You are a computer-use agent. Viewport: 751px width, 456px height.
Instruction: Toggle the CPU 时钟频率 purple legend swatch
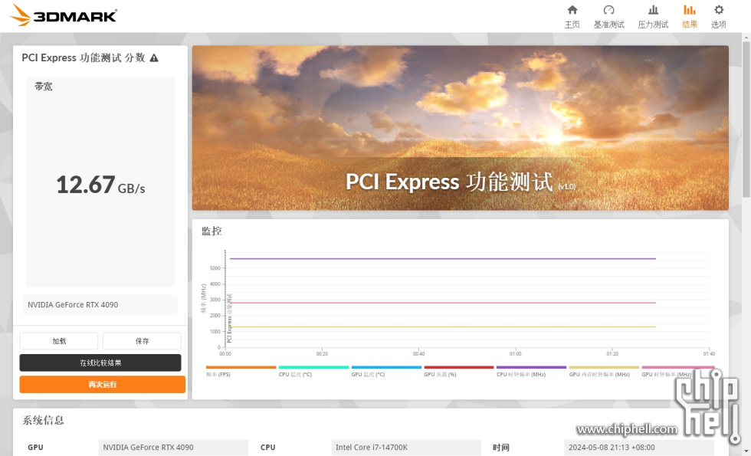coord(531,367)
